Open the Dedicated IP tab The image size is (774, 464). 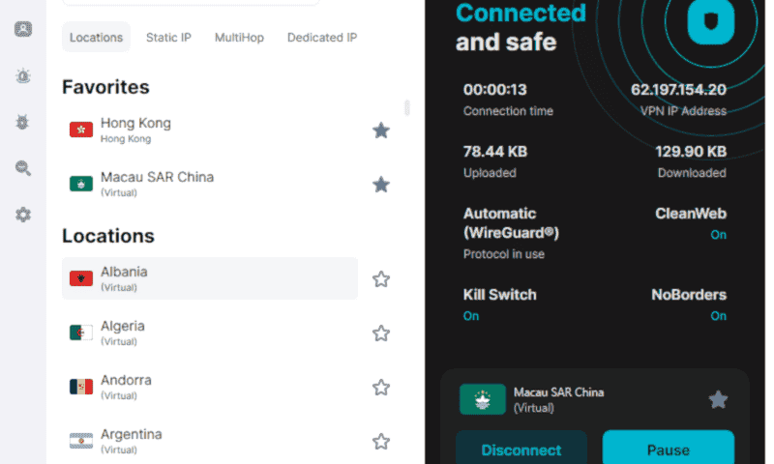click(x=322, y=38)
